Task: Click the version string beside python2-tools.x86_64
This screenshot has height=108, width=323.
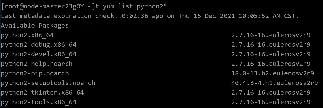Action: click(271, 102)
